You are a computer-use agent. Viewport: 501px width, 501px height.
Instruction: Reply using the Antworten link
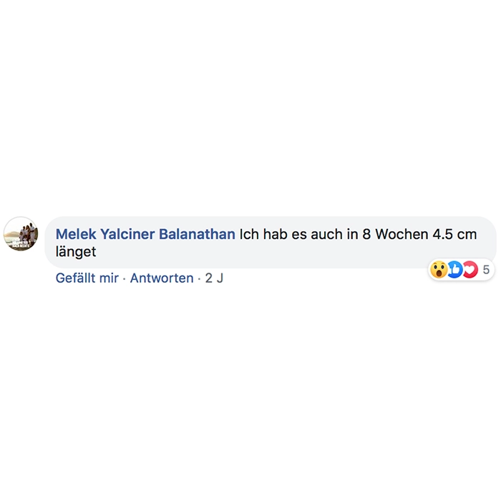162,278
